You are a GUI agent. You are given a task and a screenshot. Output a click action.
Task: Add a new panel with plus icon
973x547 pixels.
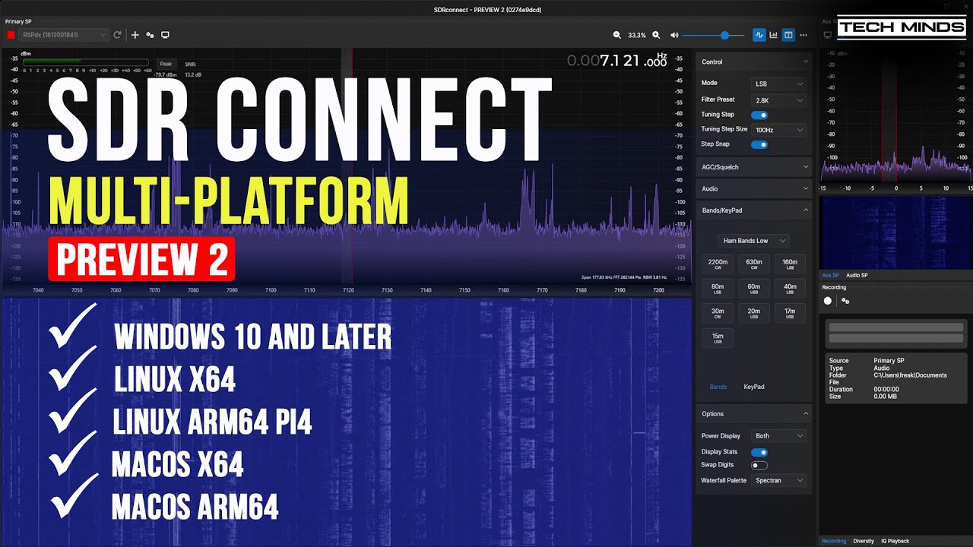pos(135,35)
